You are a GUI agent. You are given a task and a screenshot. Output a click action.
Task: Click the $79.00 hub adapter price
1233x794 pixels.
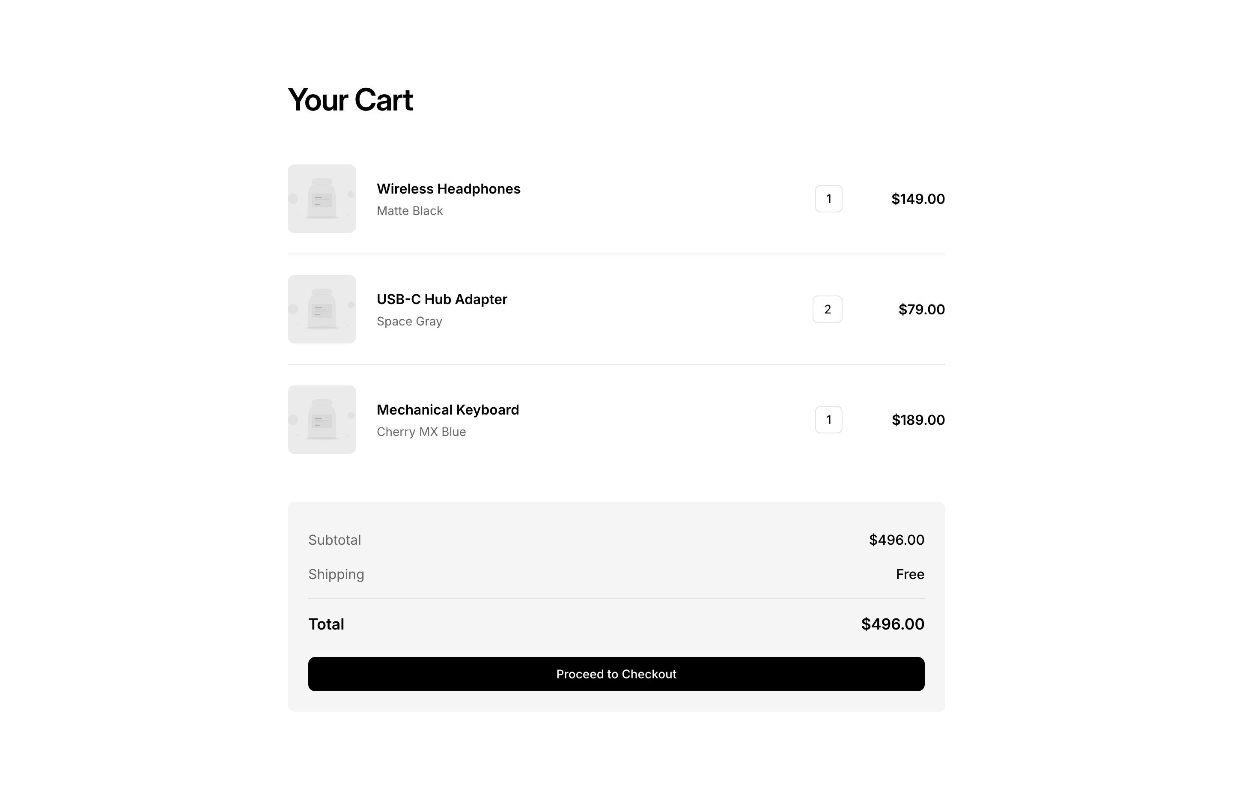[921, 309]
